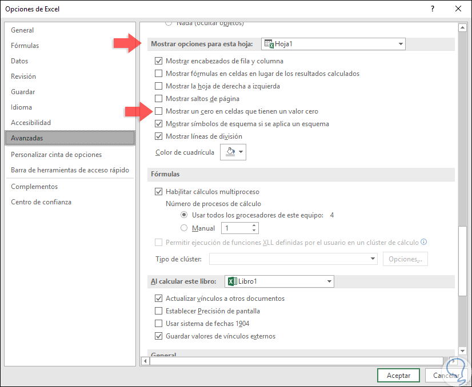Screen dimensions: 472x387
Task: Toggle Mostrar líneas de división checkbox
Action: click(159, 136)
